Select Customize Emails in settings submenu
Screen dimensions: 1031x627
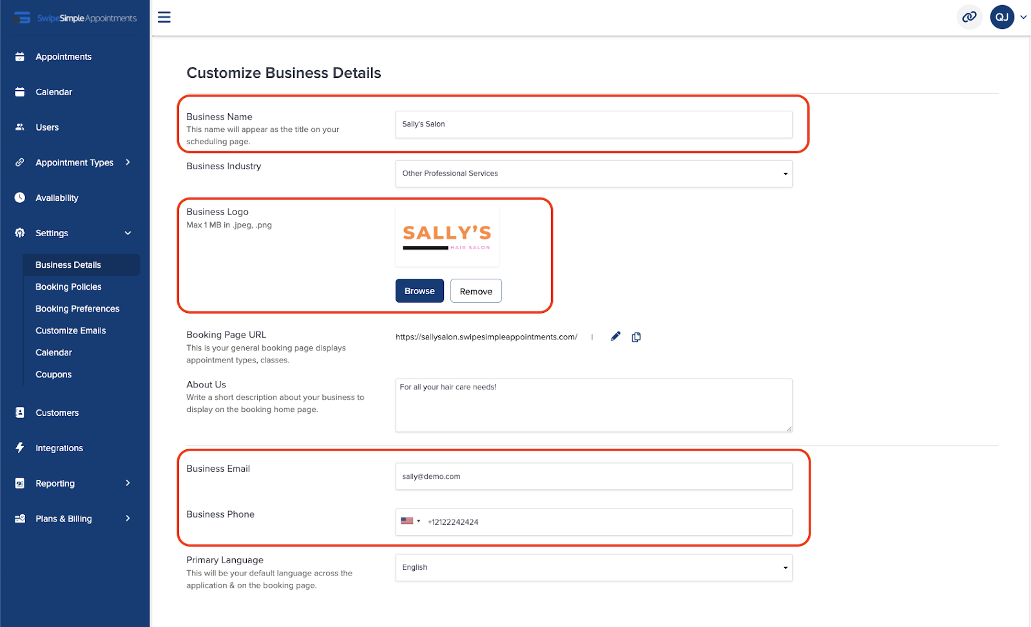coord(71,330)
